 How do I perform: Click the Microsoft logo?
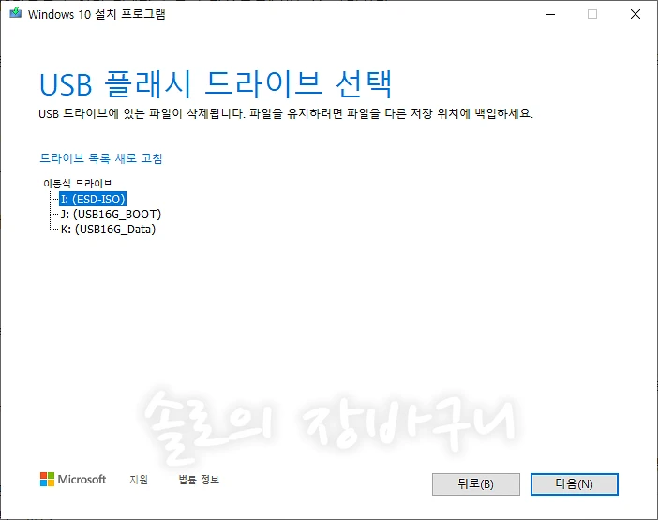pos(73,480)
